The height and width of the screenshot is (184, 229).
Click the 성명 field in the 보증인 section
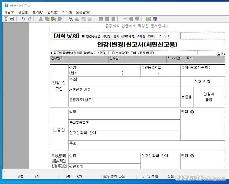(x=125, y=114)
